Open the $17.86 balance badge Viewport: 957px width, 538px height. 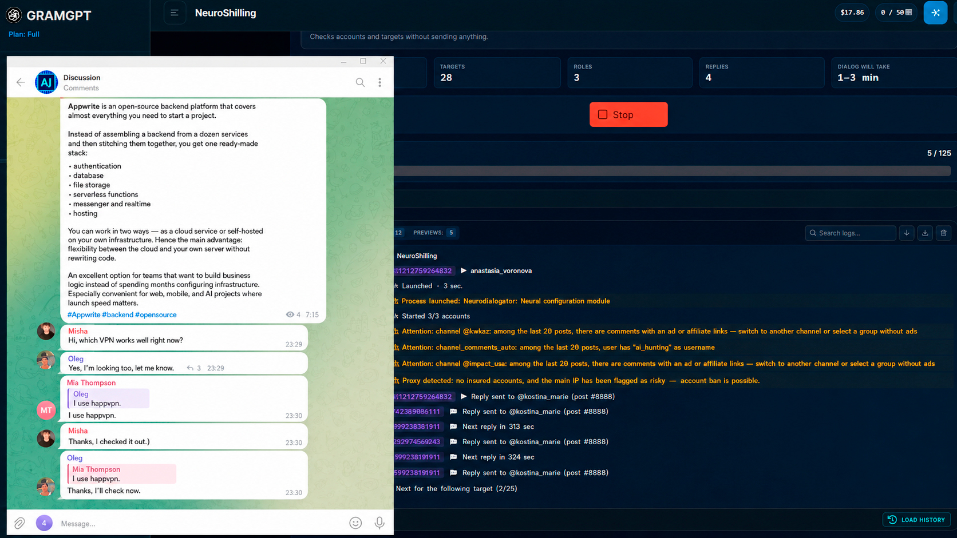pyautogui.click(x=852, y=13)
